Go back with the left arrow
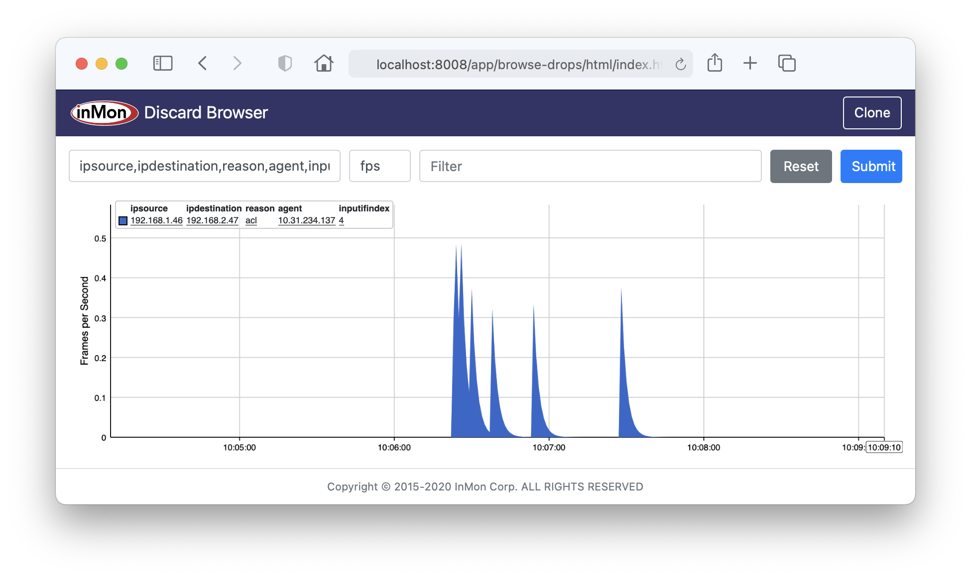971x578 pixels. (202, 63)
